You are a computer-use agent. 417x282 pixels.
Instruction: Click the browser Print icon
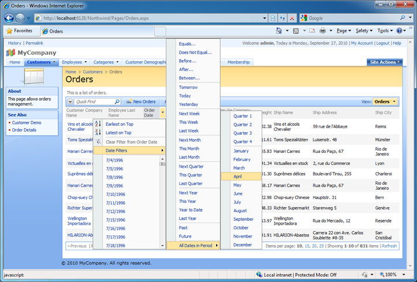click(x=323, y=31)
